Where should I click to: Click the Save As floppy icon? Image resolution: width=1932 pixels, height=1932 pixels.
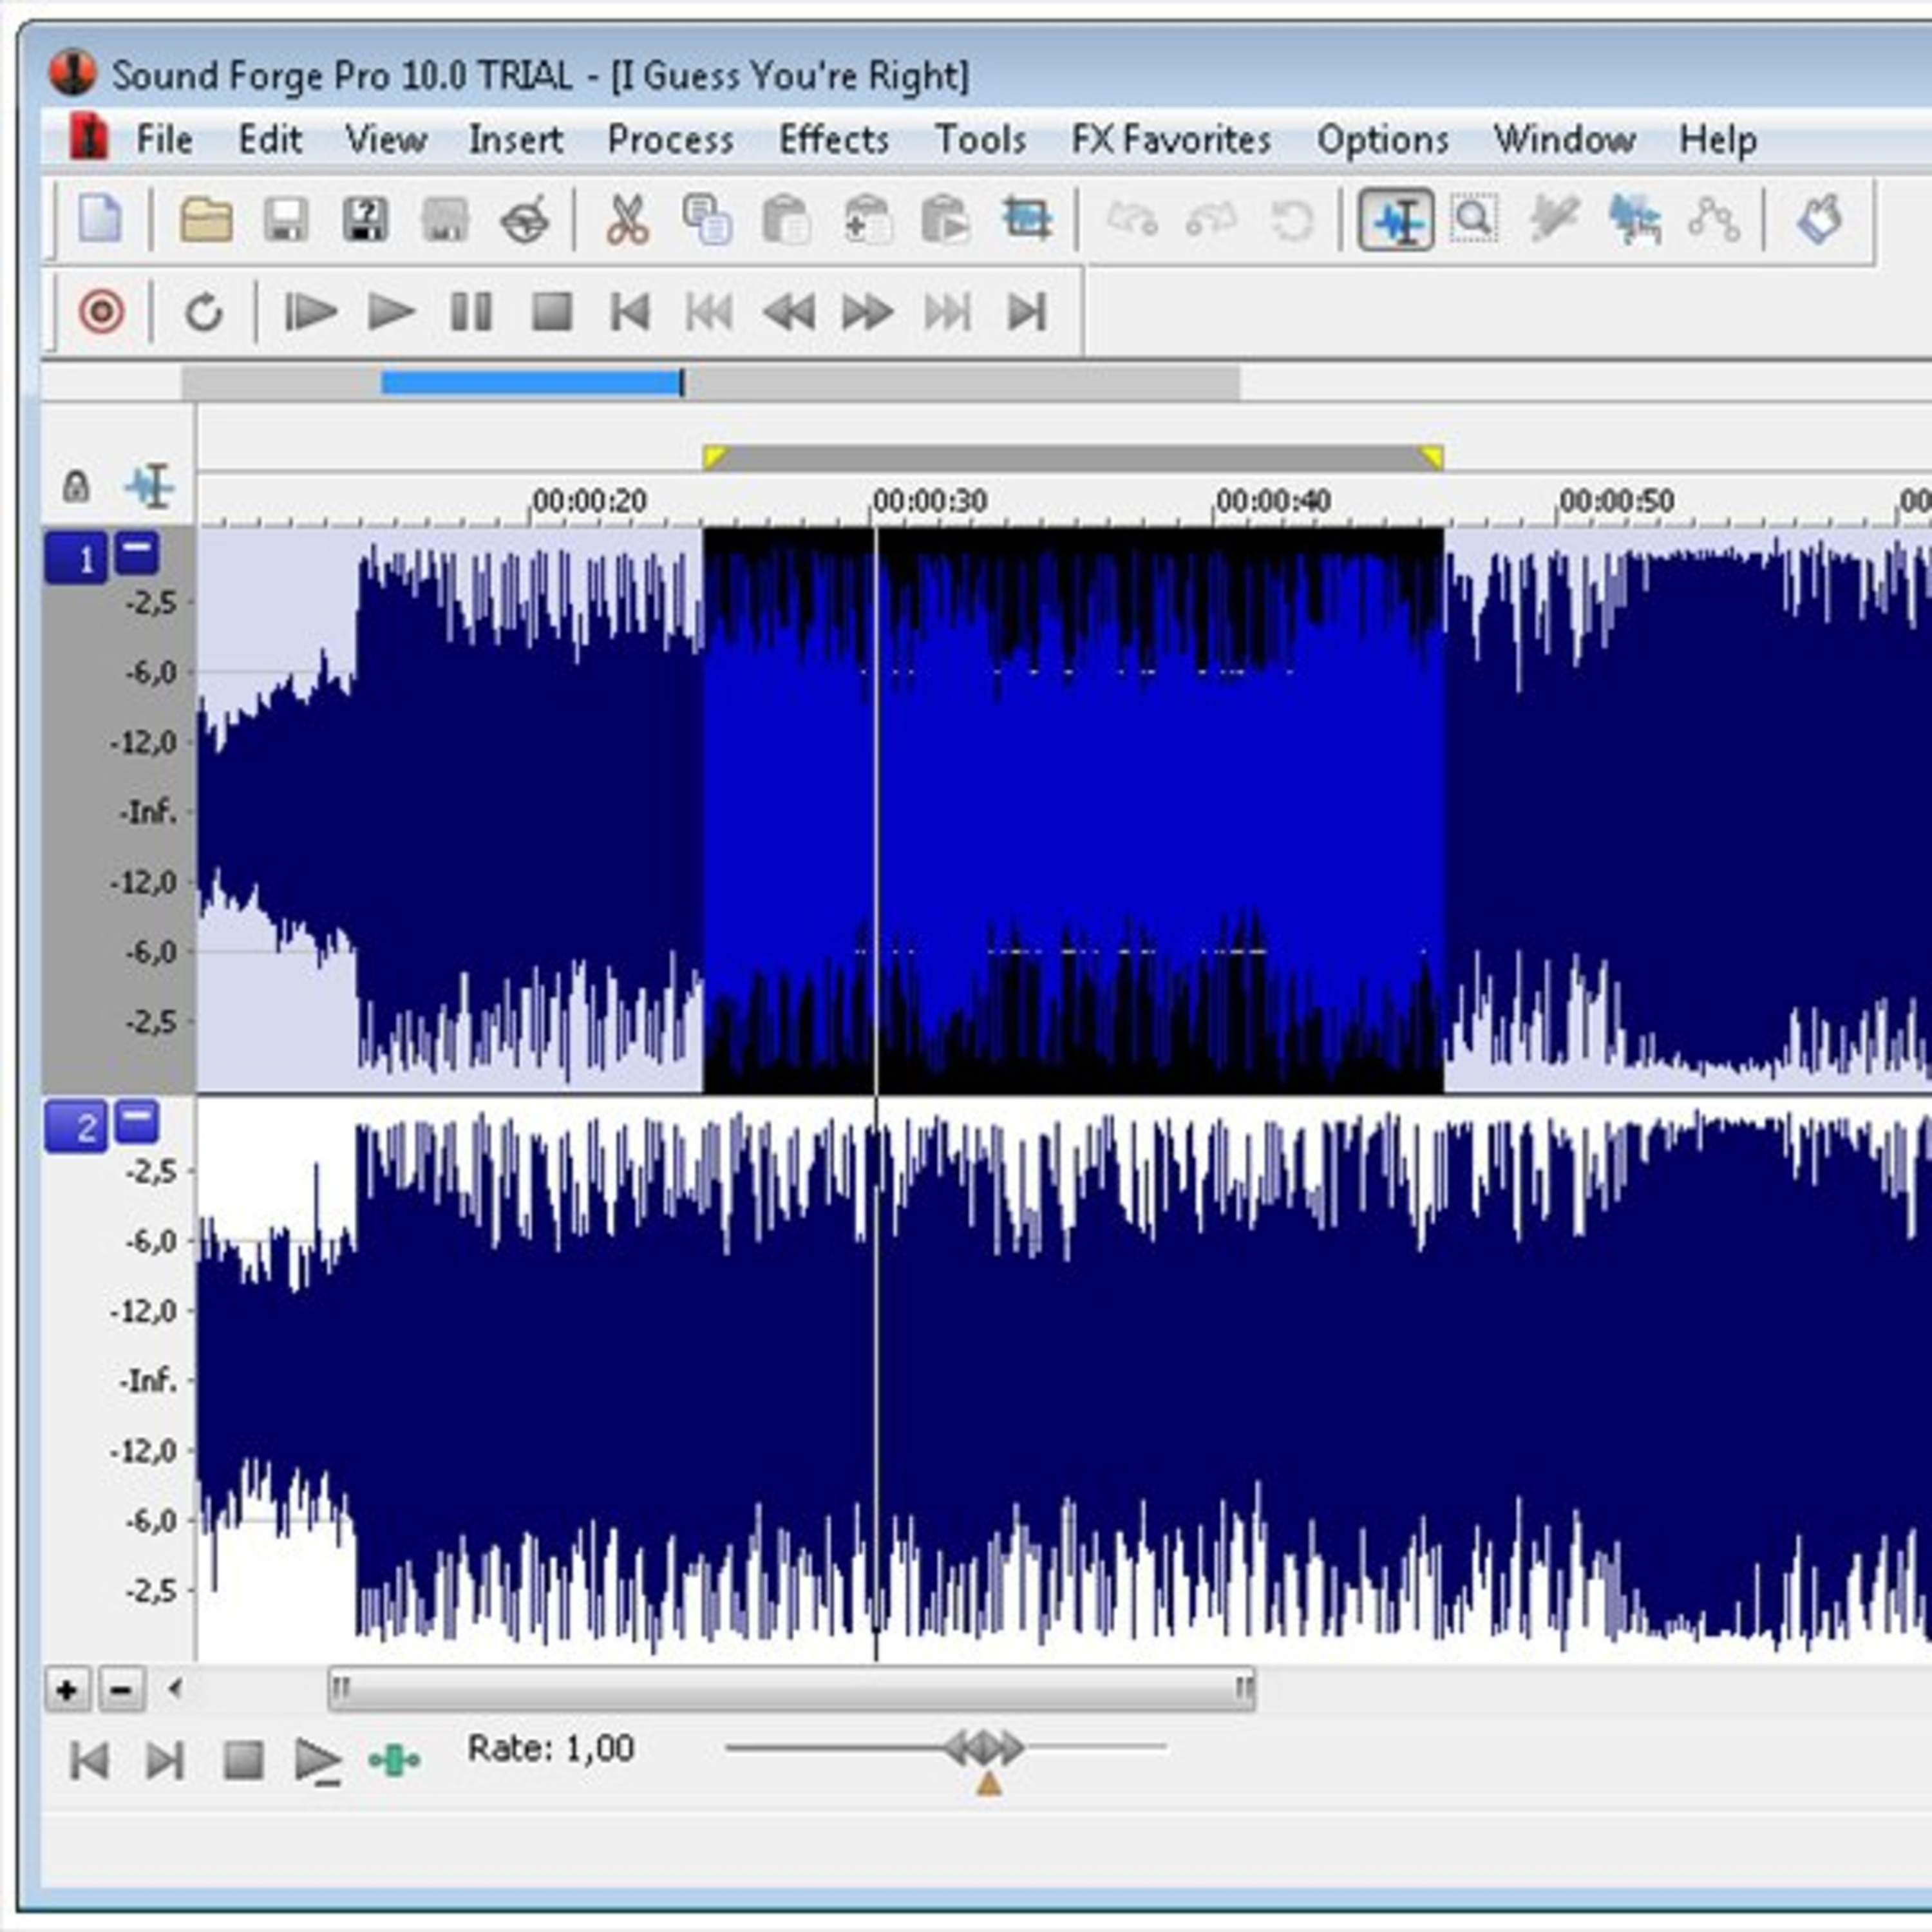tap(365, 219)
